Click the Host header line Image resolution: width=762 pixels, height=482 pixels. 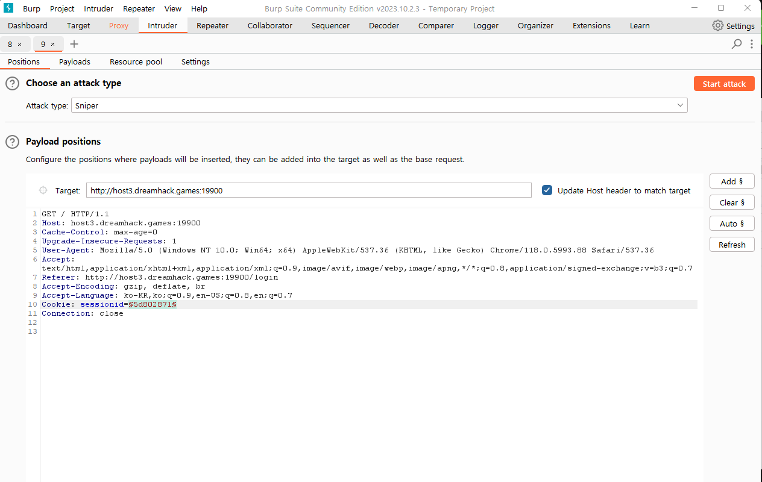pos(121,223)
